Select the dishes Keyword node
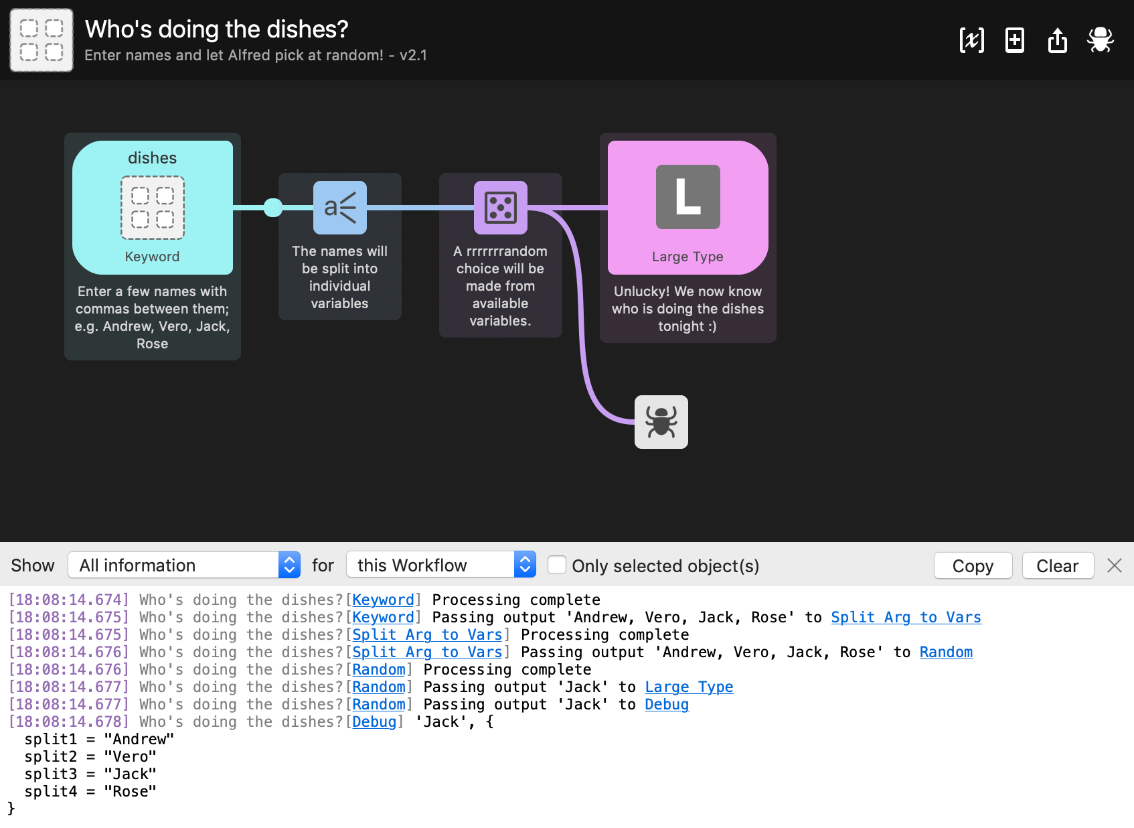Screen dimensions: 1134x828 [152, 208]
